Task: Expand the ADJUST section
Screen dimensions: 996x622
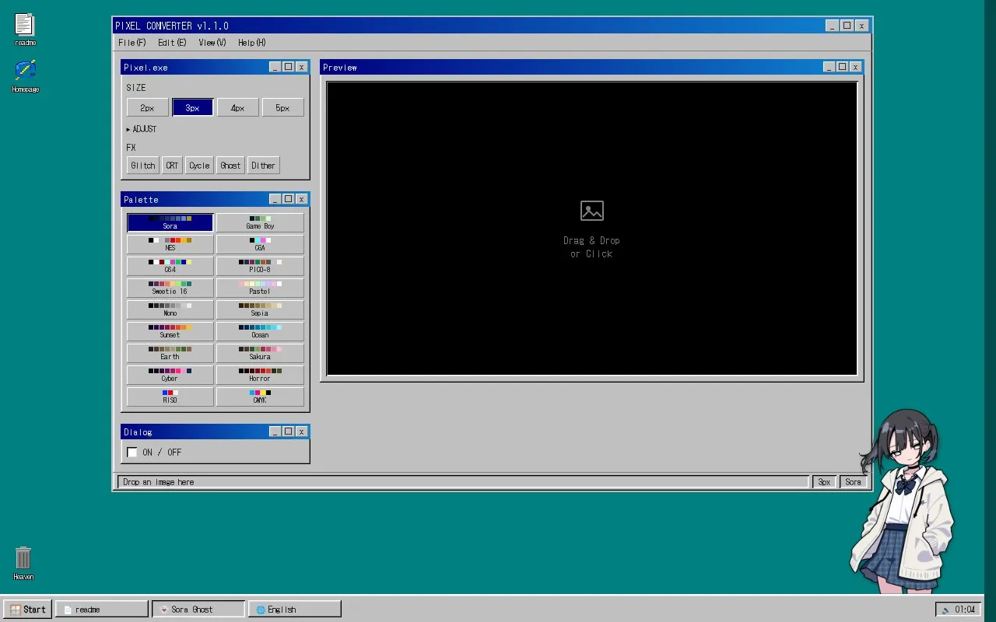Action: click(142, 129)
